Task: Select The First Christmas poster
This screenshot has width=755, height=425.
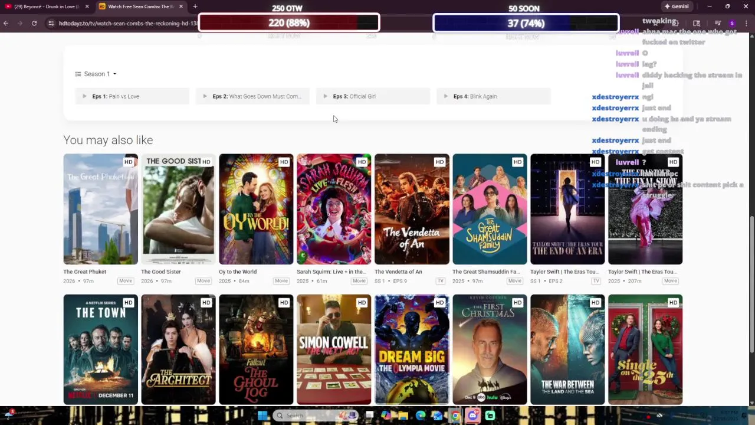Action: point(490,349)
